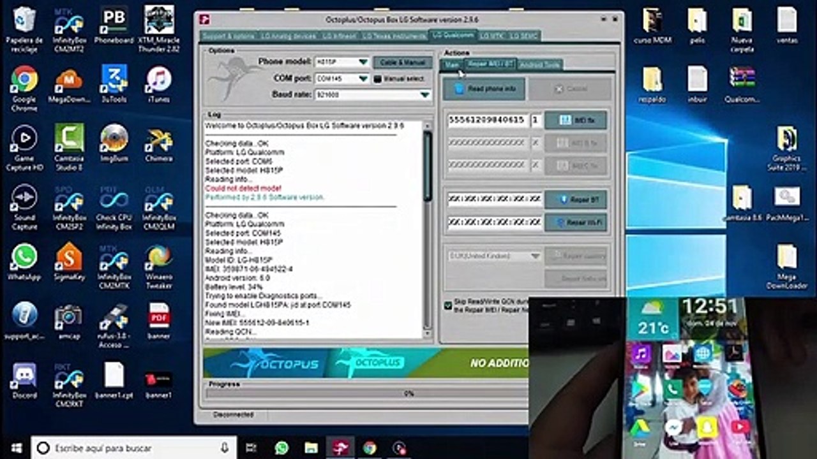Launch Discord from the desktop
The image size is (817, 459).
(x=24, y=381)
